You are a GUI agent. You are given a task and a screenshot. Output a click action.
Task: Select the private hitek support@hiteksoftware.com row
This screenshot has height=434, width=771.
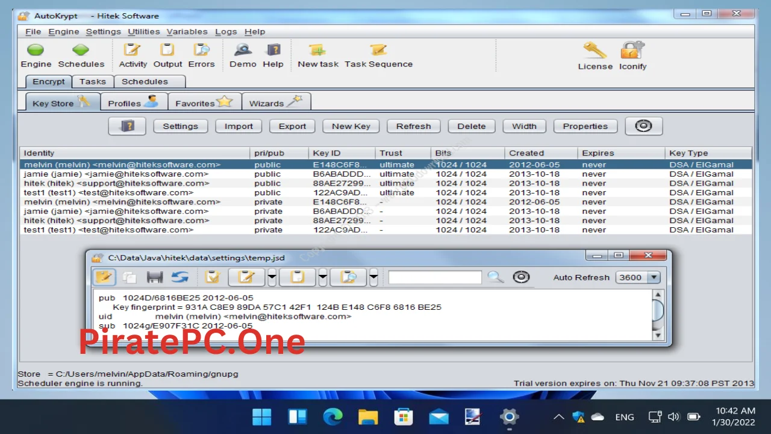click(x=385, y=221)
